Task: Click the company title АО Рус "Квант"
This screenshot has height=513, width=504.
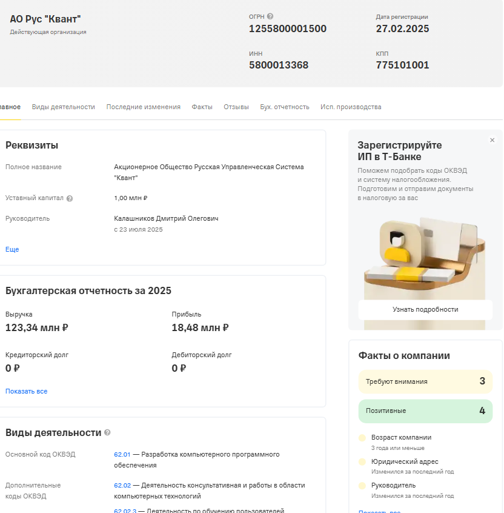Action: click(45, 19)
